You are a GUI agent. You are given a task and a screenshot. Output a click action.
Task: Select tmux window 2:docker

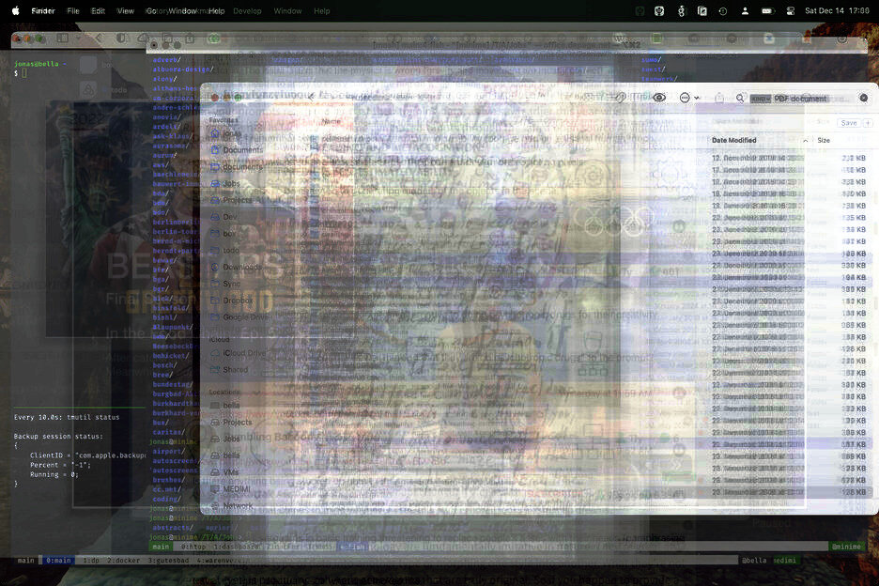[x=122, y=561]
